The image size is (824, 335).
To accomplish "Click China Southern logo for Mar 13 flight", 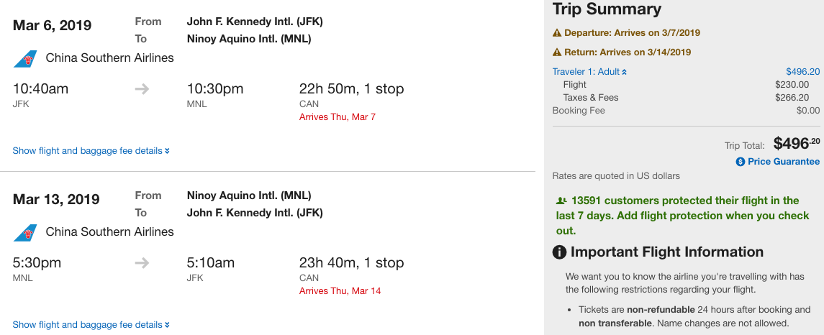I will [25, 232].
